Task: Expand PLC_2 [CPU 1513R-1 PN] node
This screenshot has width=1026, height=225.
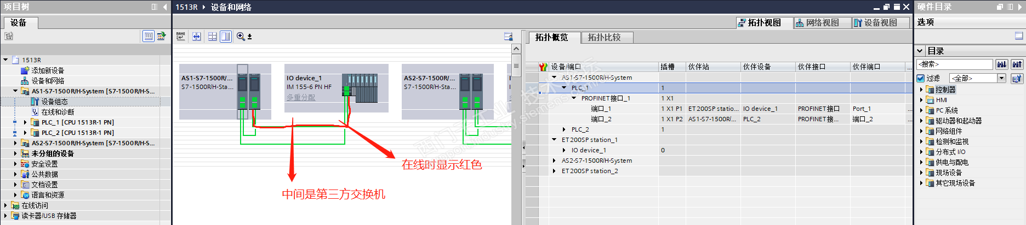Action: [x=25, y=133]
